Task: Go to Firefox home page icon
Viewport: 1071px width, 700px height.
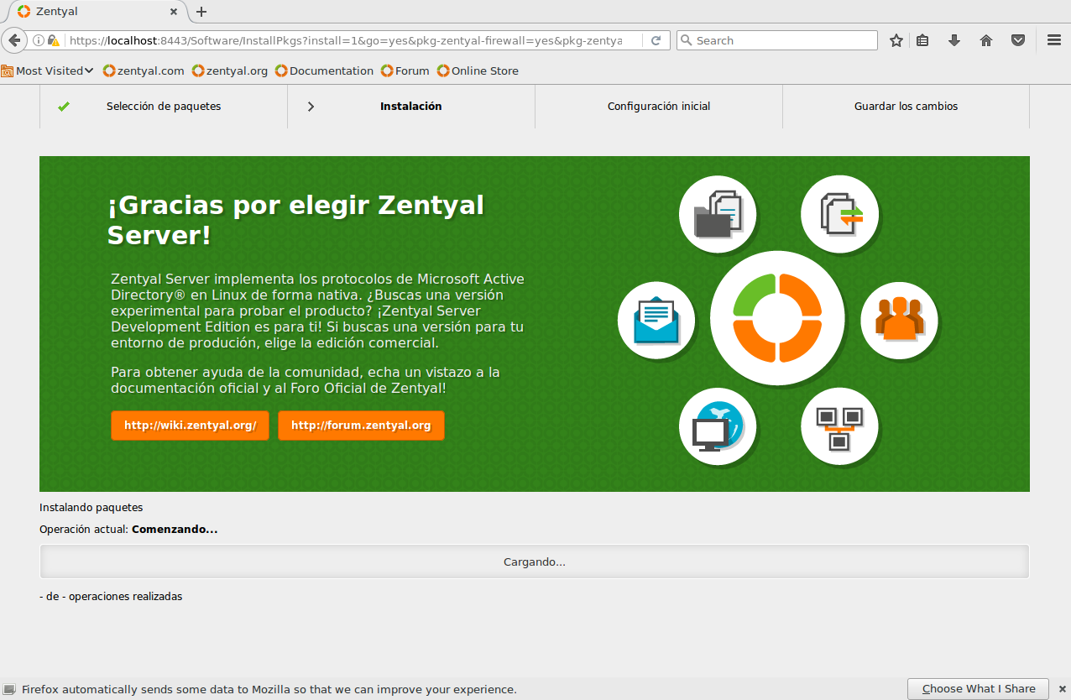Action: (986, 40)
